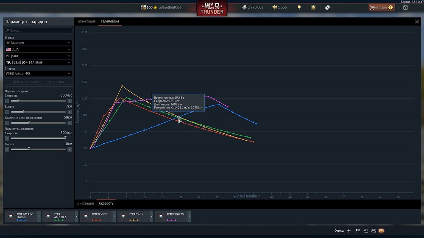Remove Р-77-1 from comparison
Image resolution: width=424 pixels, height=238 pixels.
pyautogui.click(x=151, y=216)
